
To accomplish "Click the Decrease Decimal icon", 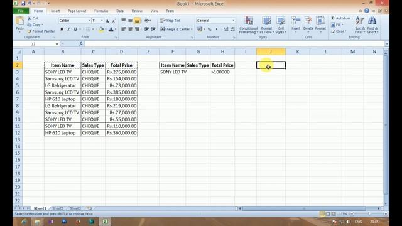I will tap(232, 30).
